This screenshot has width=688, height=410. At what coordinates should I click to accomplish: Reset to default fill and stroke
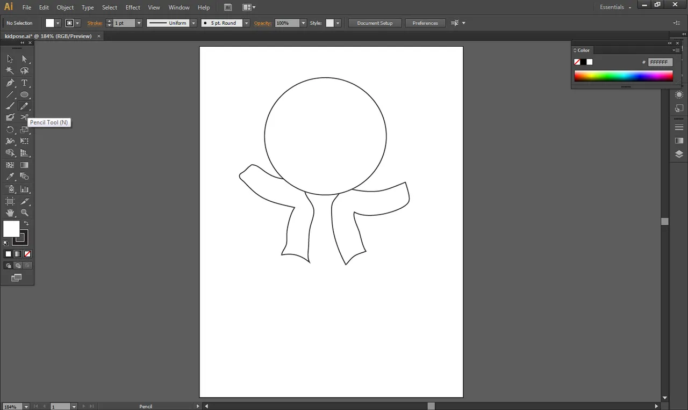point(6,243)
